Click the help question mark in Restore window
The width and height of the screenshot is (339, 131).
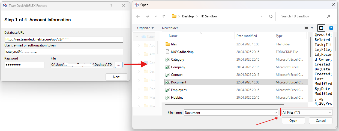click(111, 5)
